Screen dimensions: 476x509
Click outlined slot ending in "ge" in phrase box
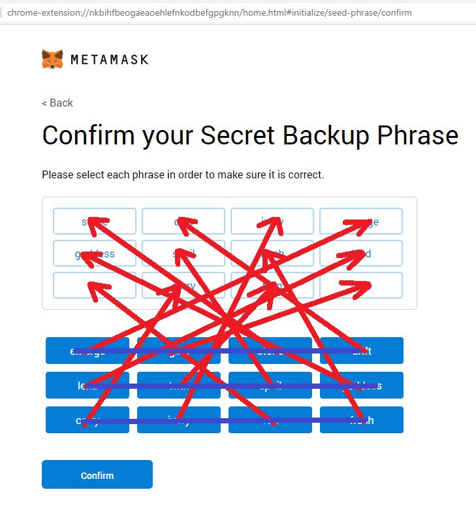[361, 222]
